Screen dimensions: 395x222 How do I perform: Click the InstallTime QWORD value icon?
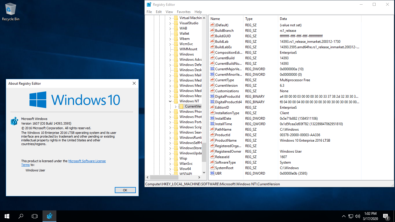tap(212, 124)
